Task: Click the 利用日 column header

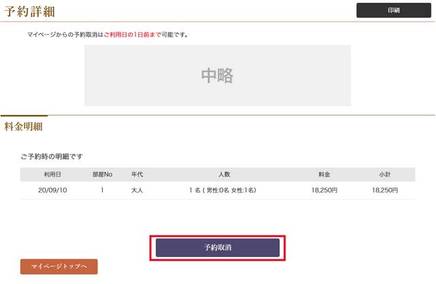Action: 53,174
